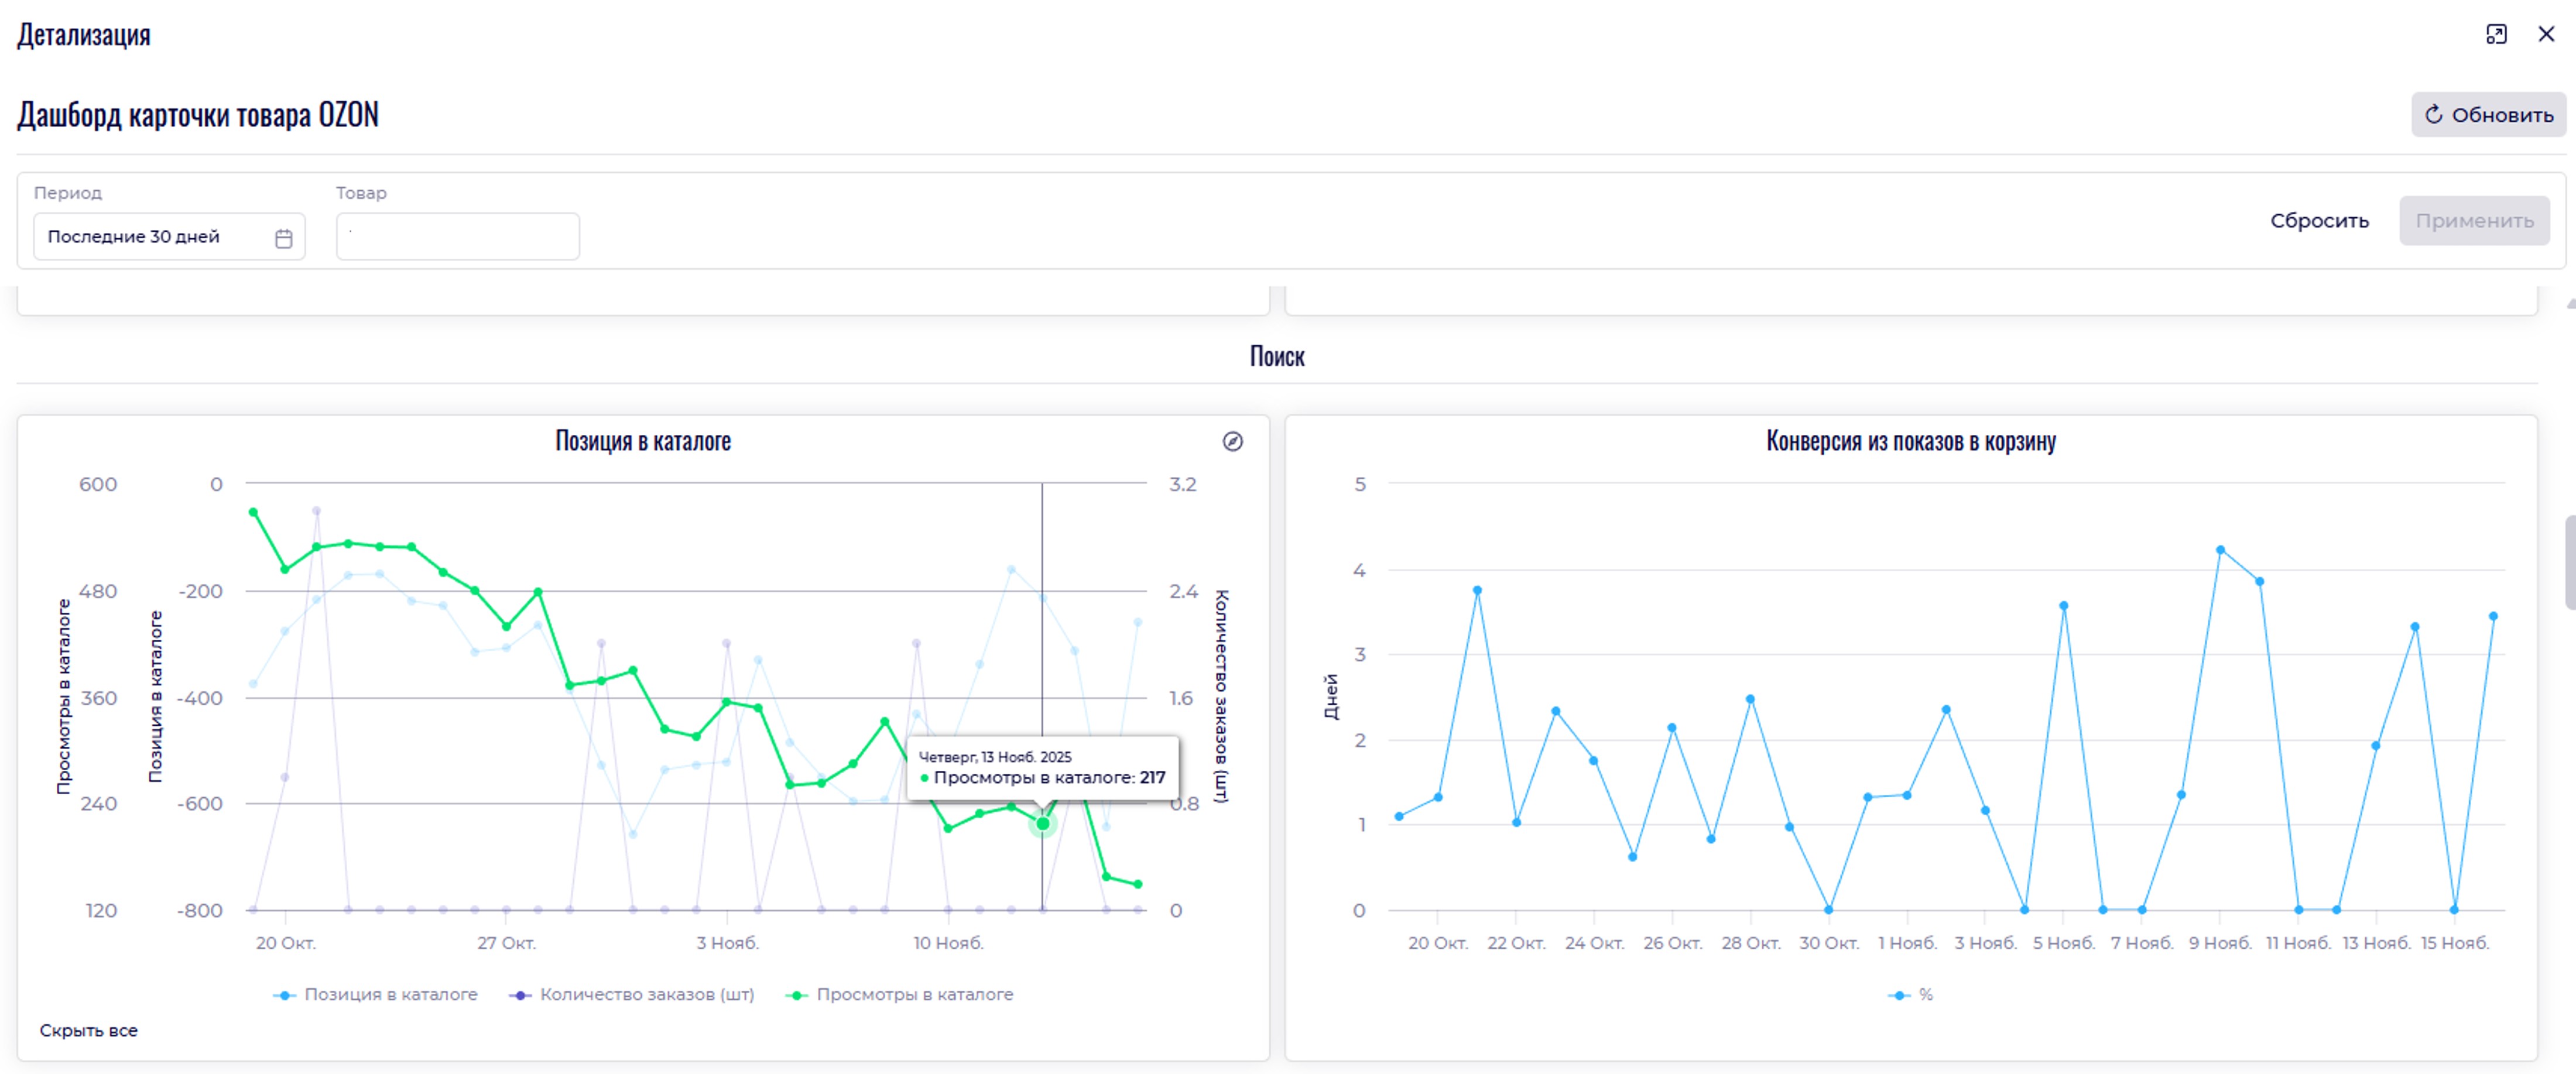Click first green point of Просмотры line

[253, 512]
